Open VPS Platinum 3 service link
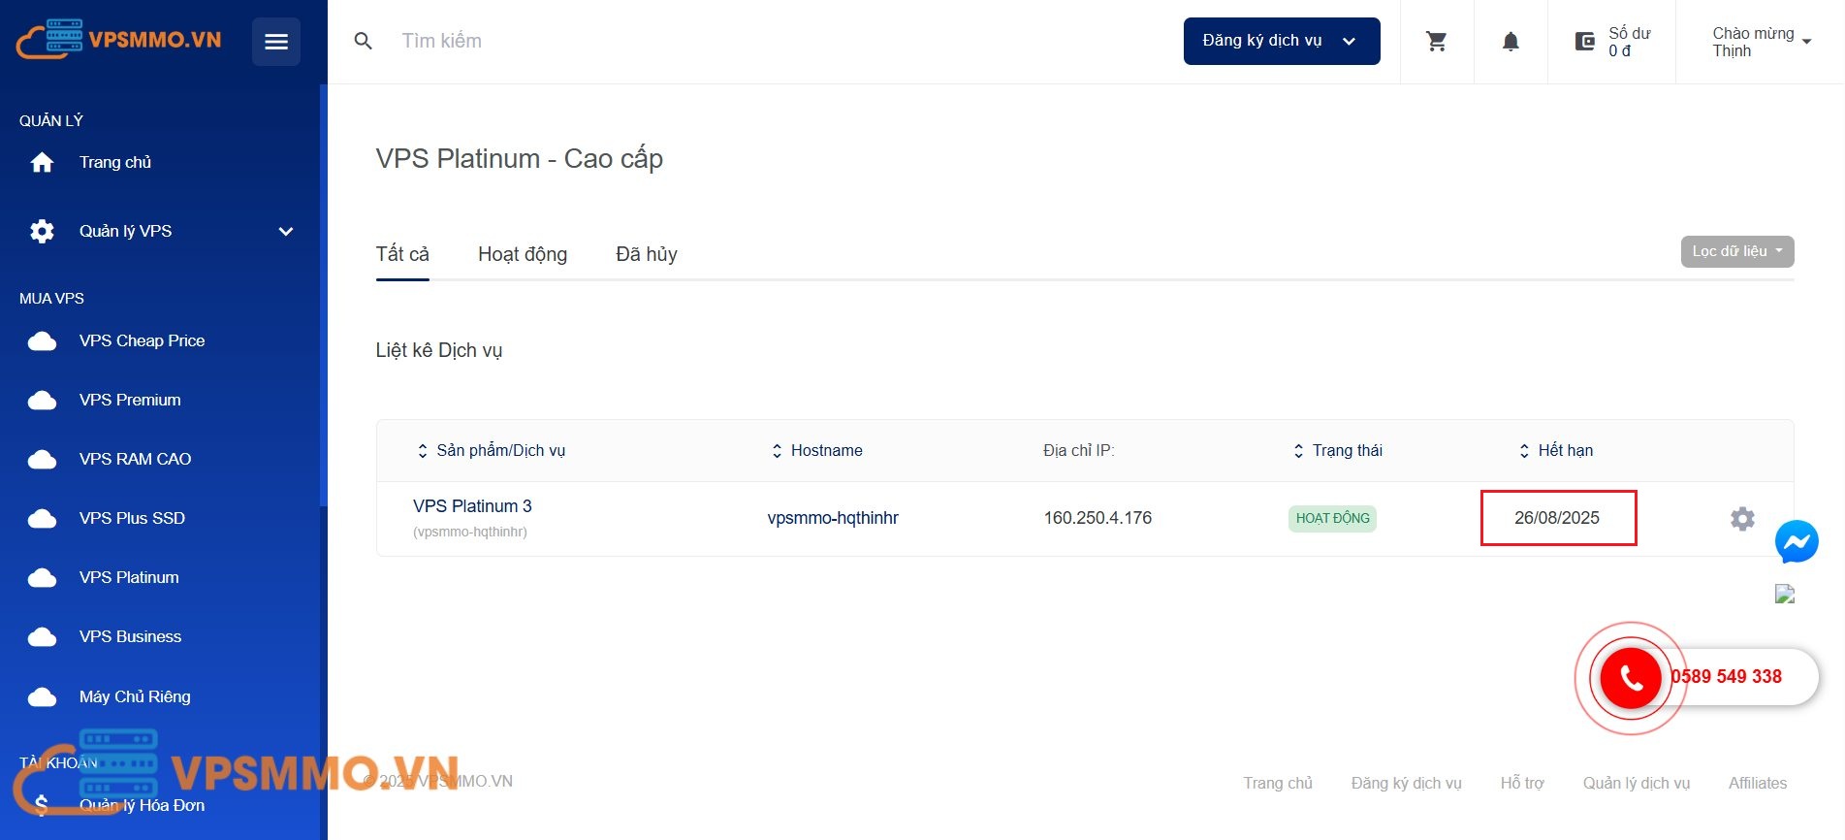The width and height of the screenshot is (1845, 840). 472,506
